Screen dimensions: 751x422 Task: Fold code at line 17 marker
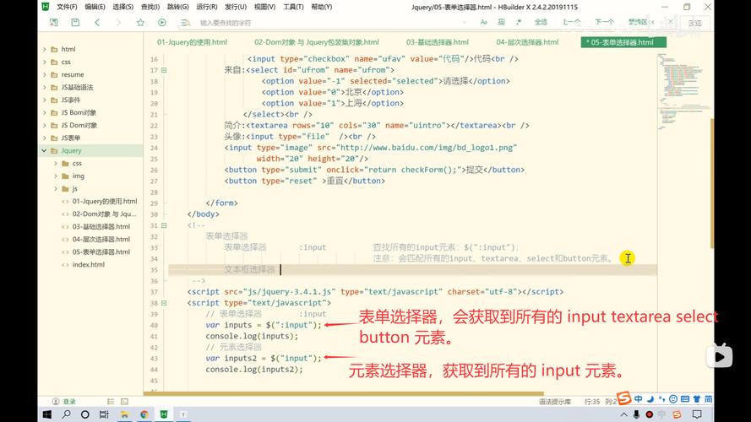coord(164,70)
